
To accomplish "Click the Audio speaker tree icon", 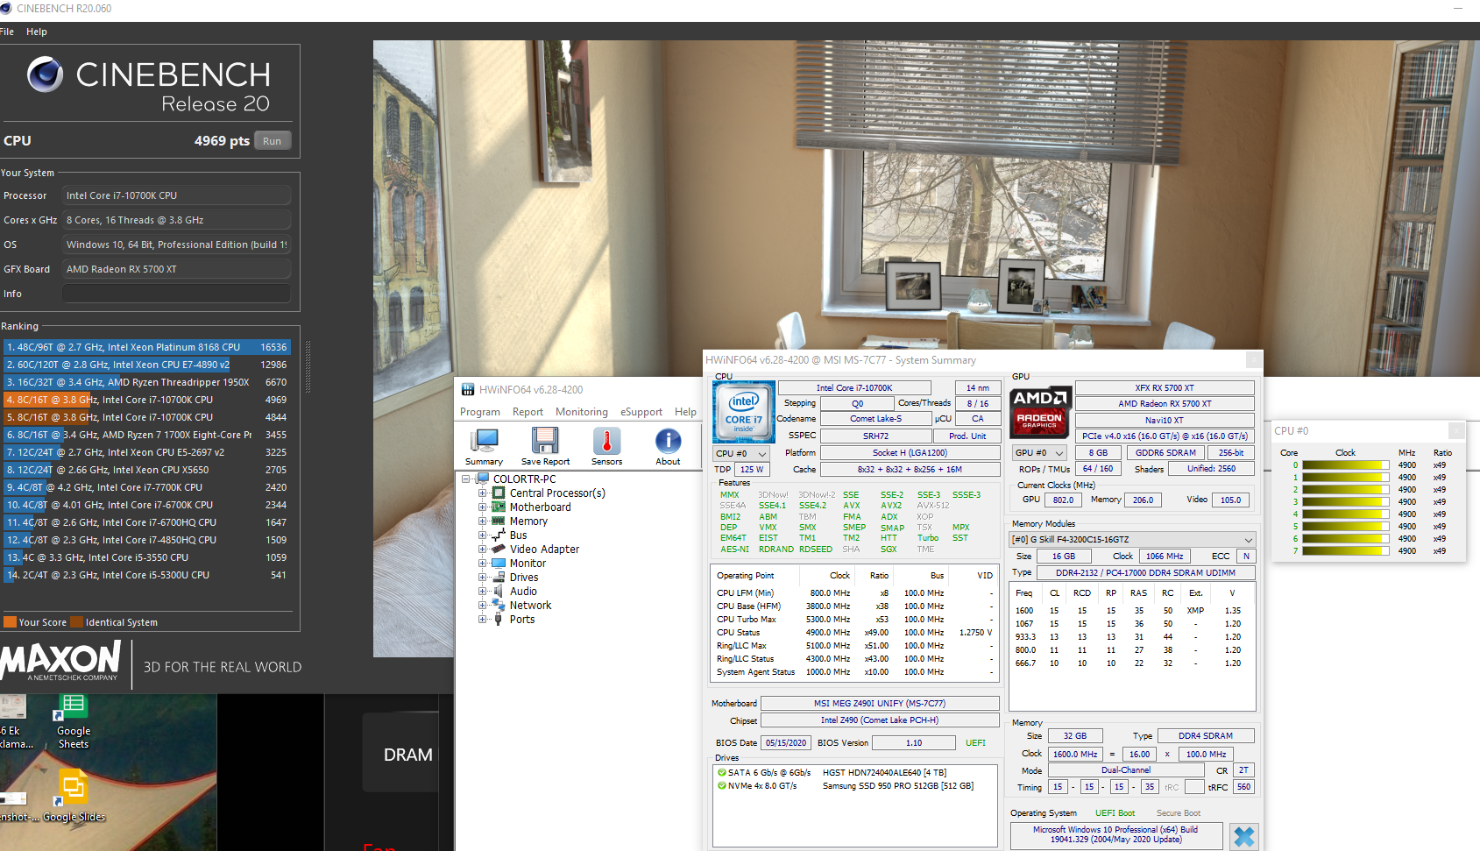I will pyautogui.click(x=499, y=591).
